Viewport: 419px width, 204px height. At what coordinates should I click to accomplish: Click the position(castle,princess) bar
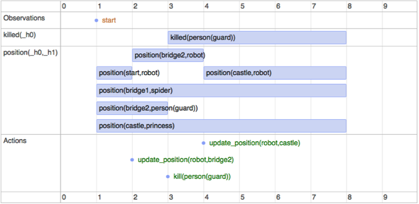coord(222,126)
